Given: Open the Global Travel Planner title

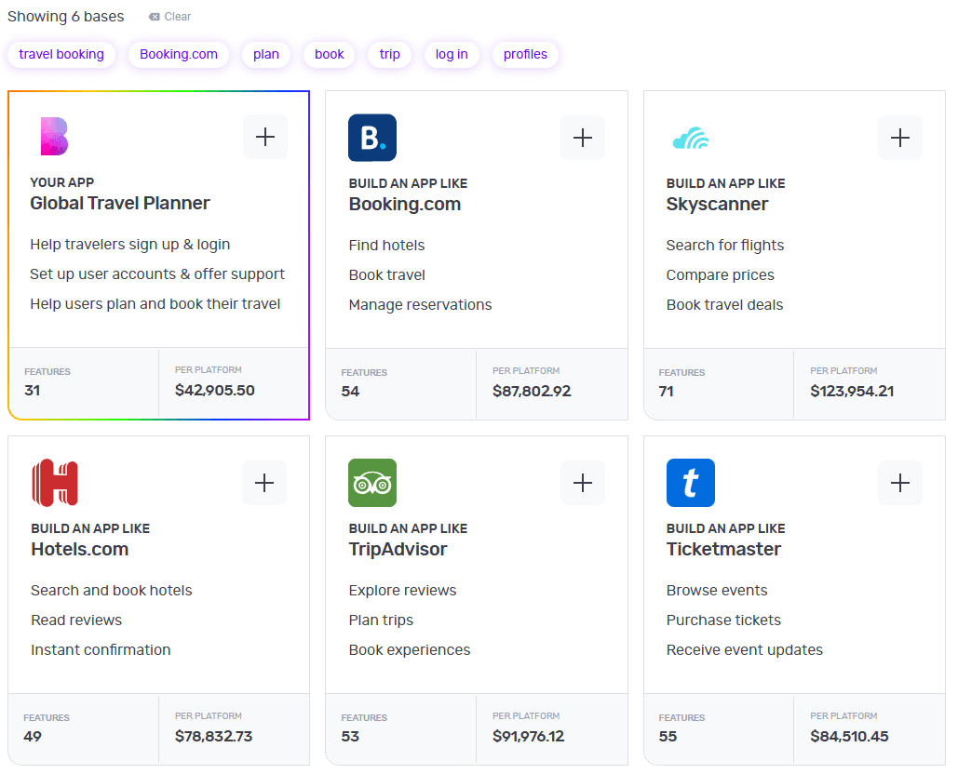Looking at the screenshot, I should point(120,203).
